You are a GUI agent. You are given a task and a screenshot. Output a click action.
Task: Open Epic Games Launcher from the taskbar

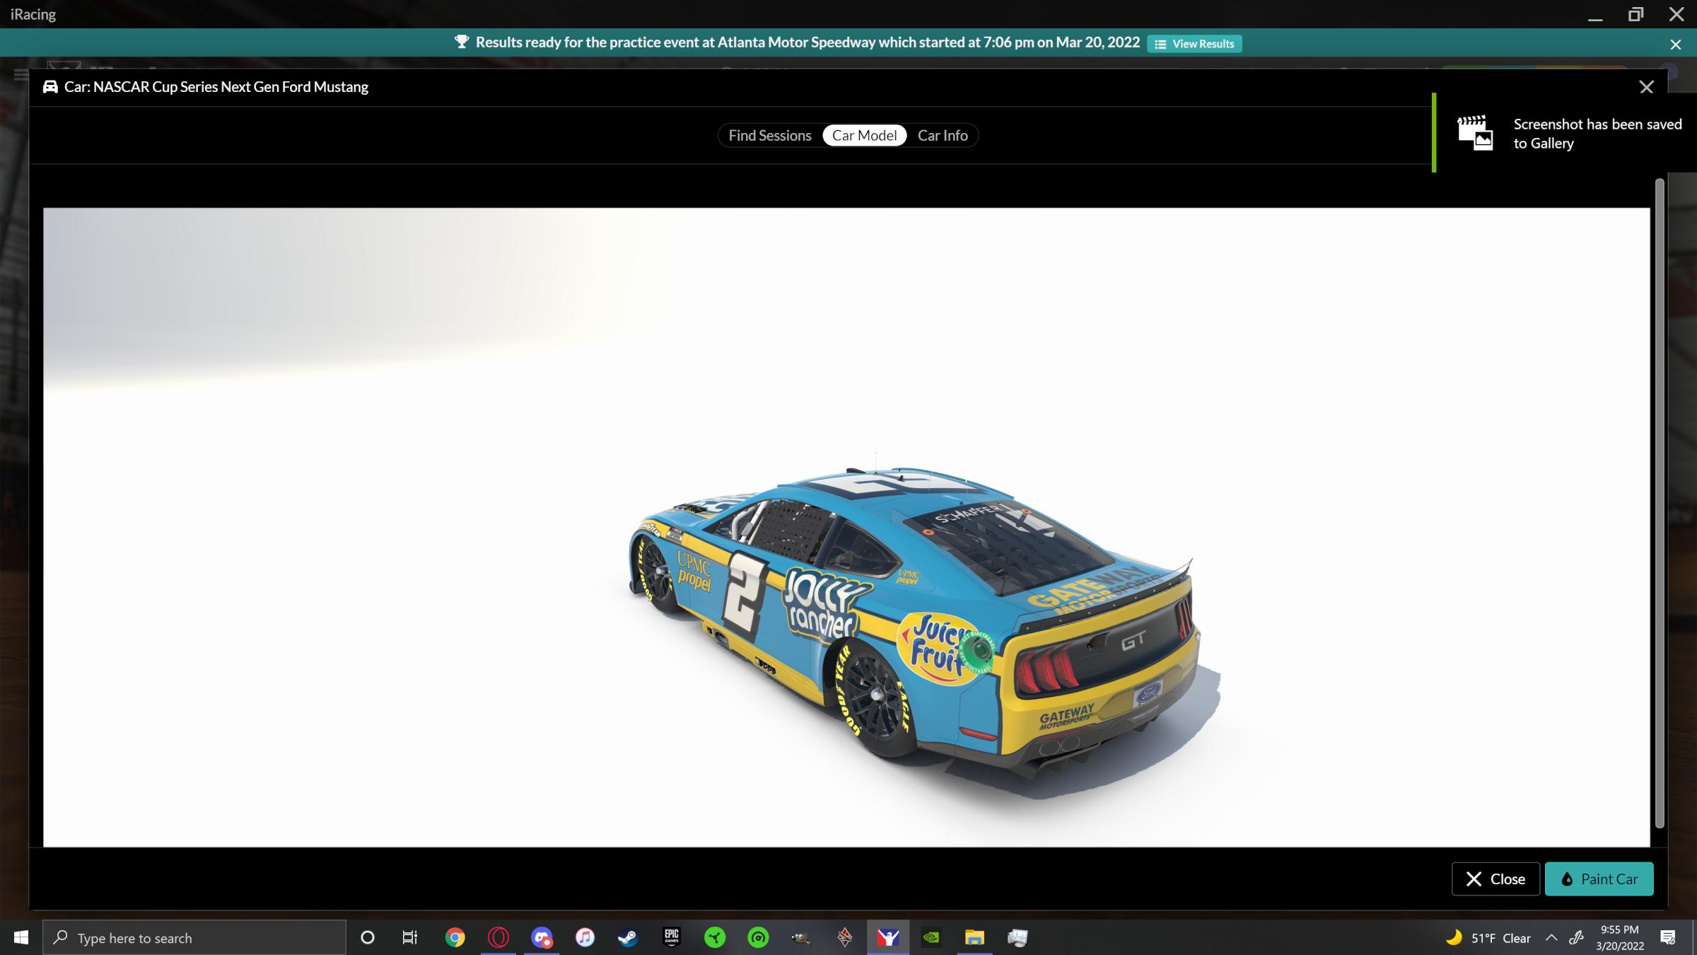point(672,937)
